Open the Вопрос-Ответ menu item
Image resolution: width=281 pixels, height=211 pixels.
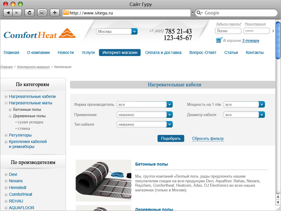click(203, 52)
